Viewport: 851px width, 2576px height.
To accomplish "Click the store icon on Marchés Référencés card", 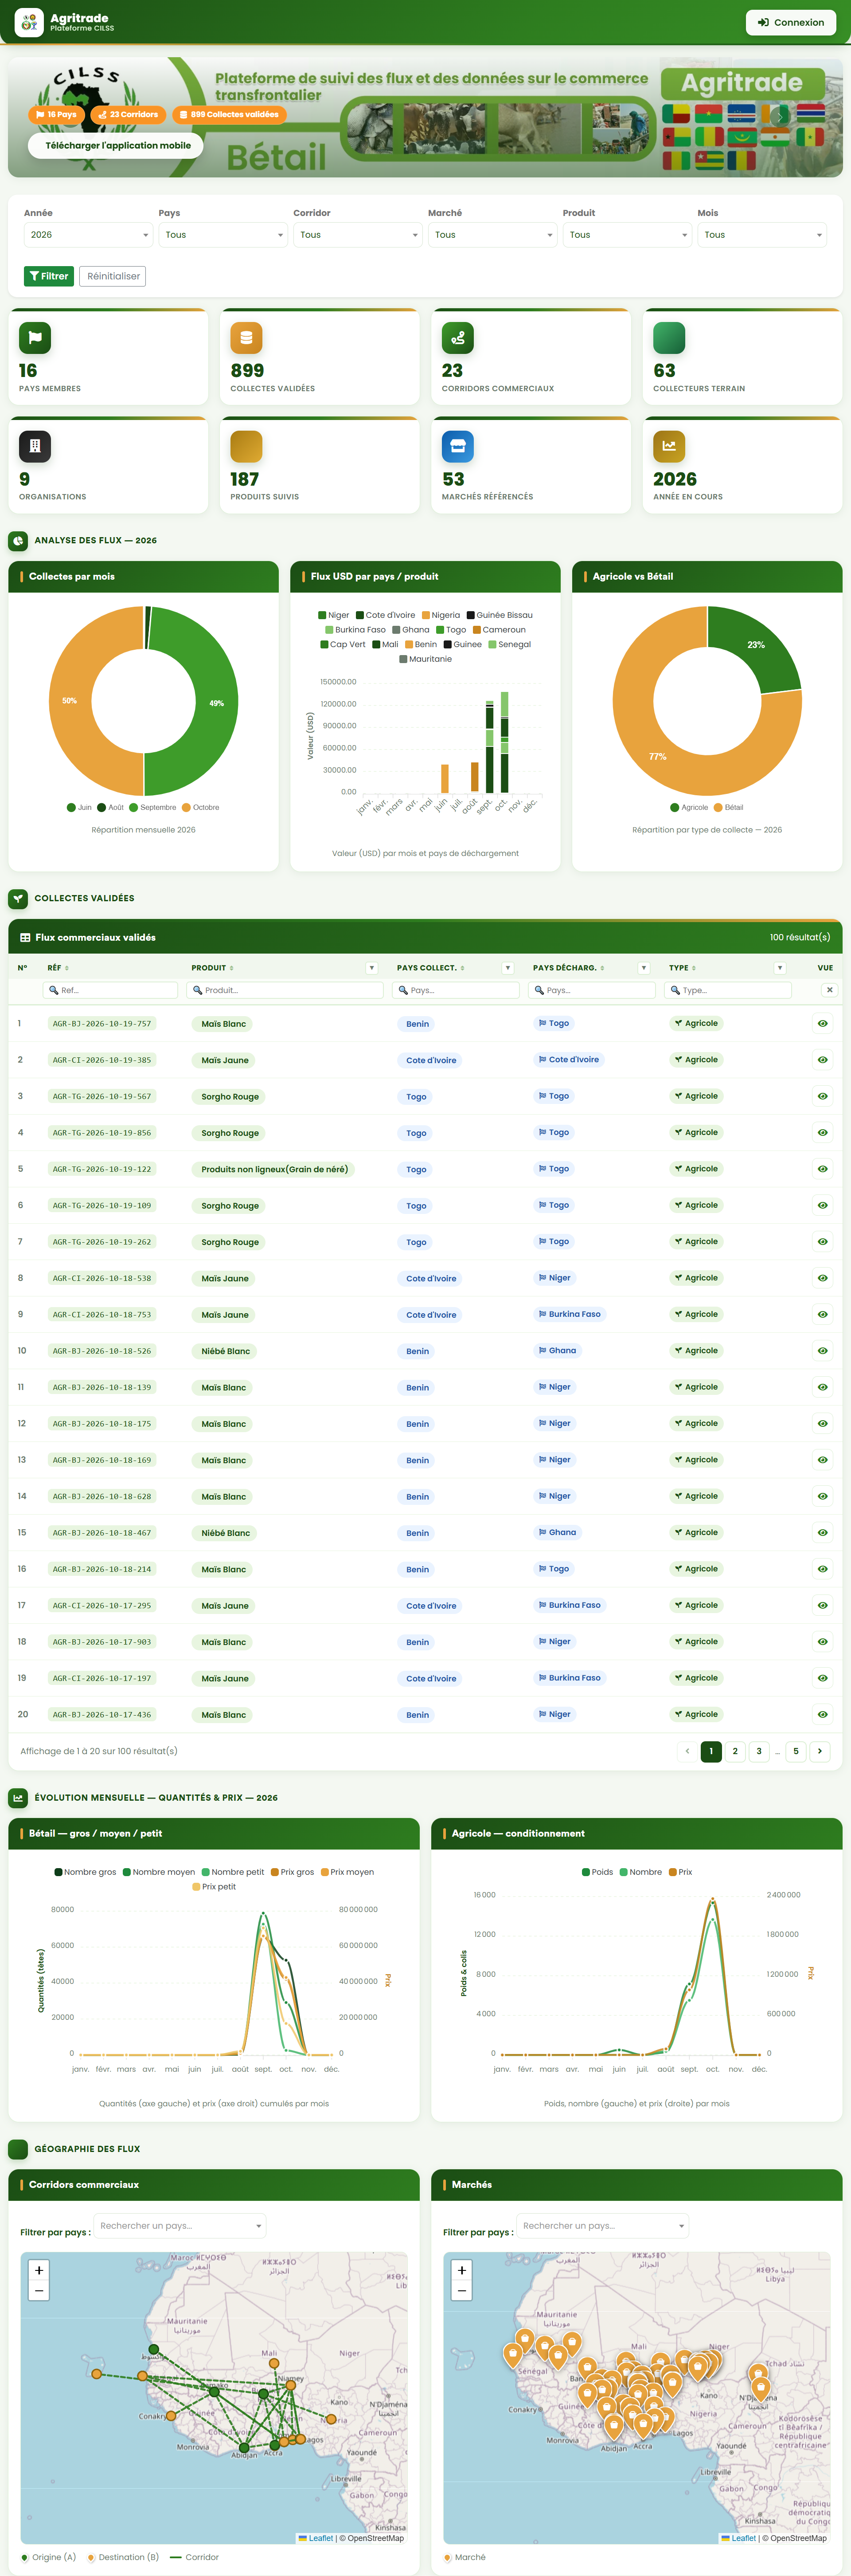I will pos(458,446).
